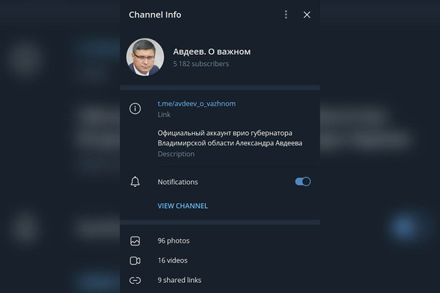Click the channel profile photo

point(145,57)
